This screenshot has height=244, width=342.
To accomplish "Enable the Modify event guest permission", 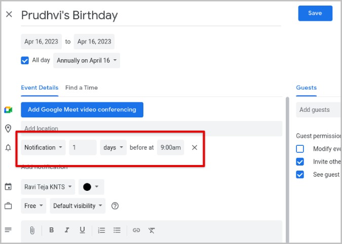I will [300, 149].
